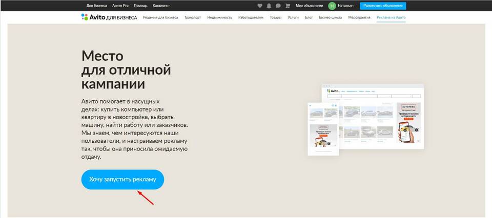The width and height of the screenshot is (492, 218).
Task: Open the Недвижимость menu item
Action: pos(220,17)
